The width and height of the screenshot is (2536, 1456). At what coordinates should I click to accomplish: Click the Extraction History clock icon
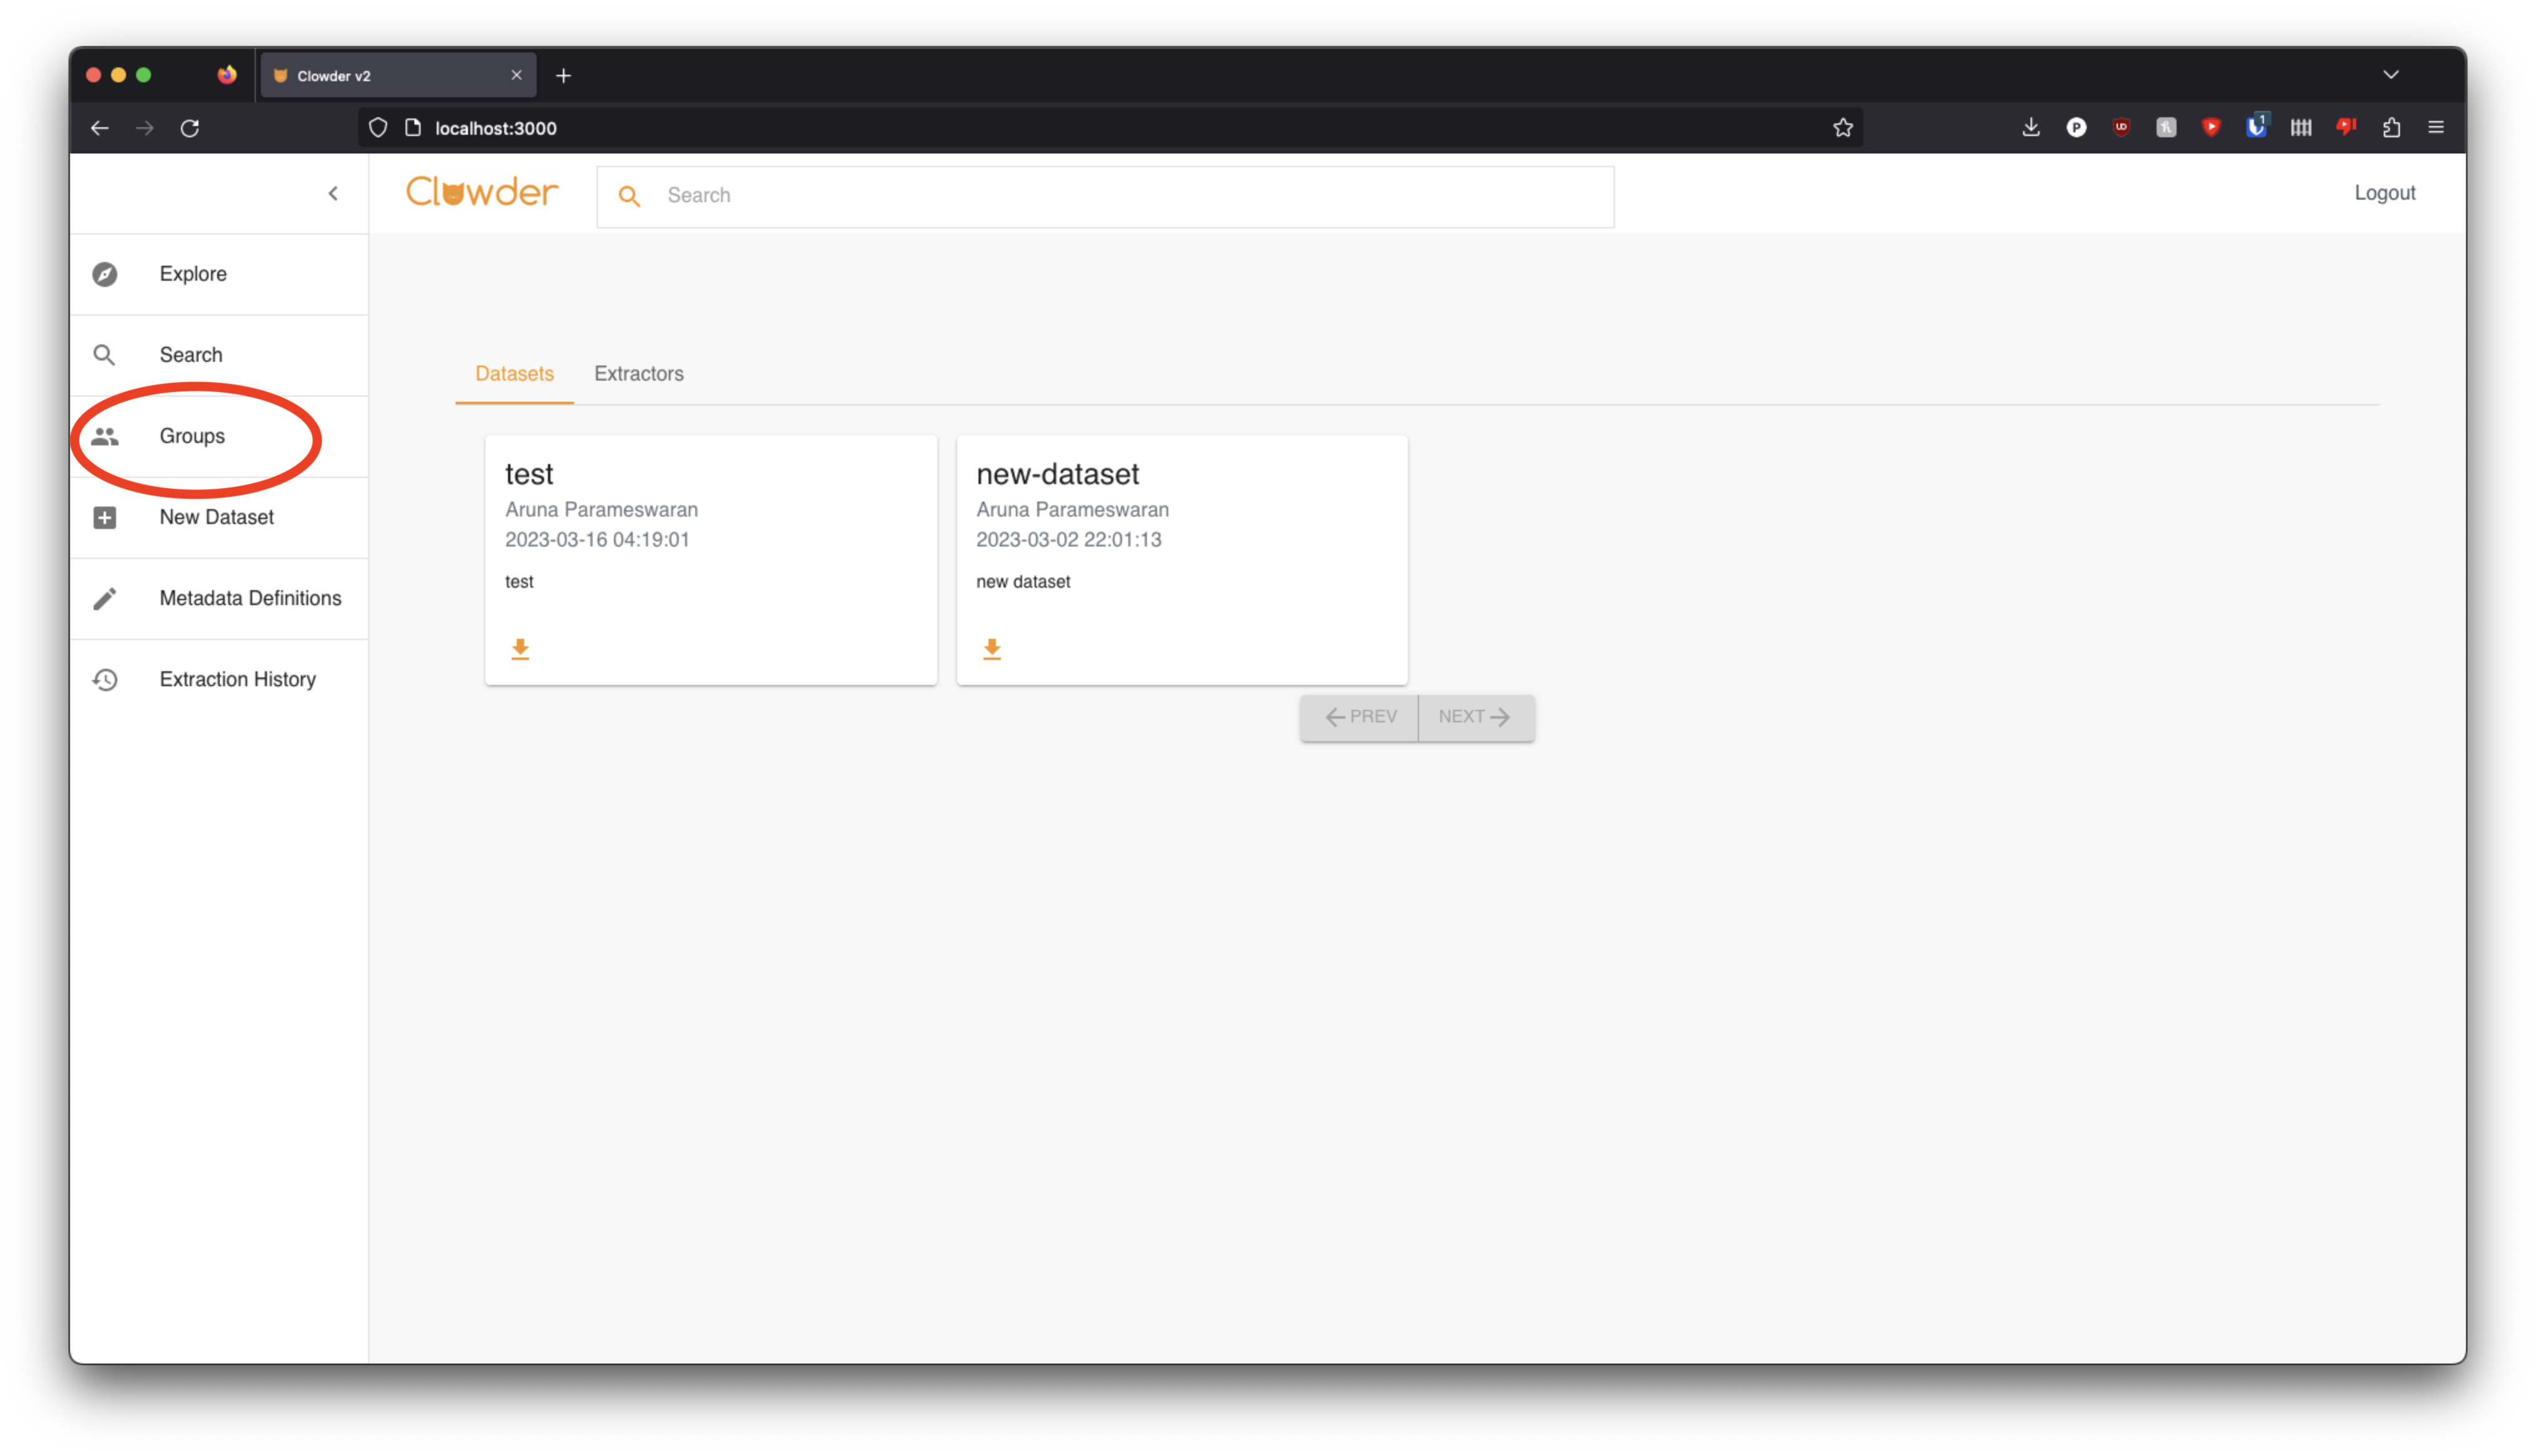pos(105,680)
